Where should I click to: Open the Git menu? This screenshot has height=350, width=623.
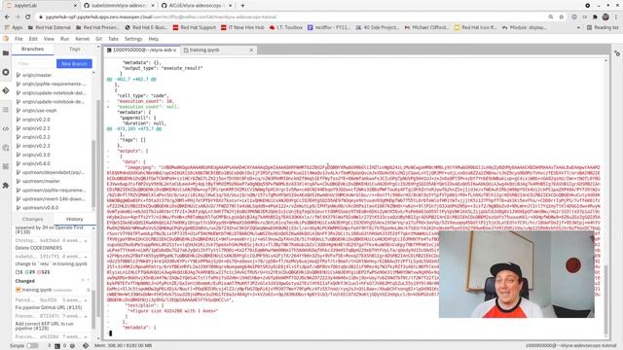tap(98, 39)
